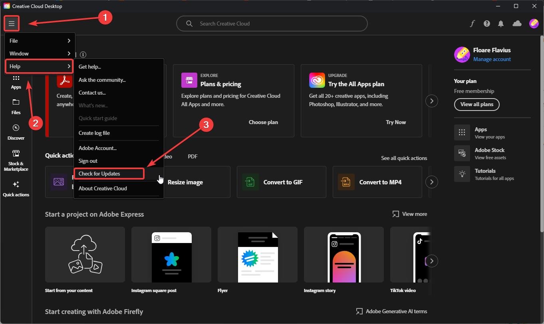The image size is (544, 324).
Task: Choose Sign out in Help menu
Action: click(x=119, y=161)
